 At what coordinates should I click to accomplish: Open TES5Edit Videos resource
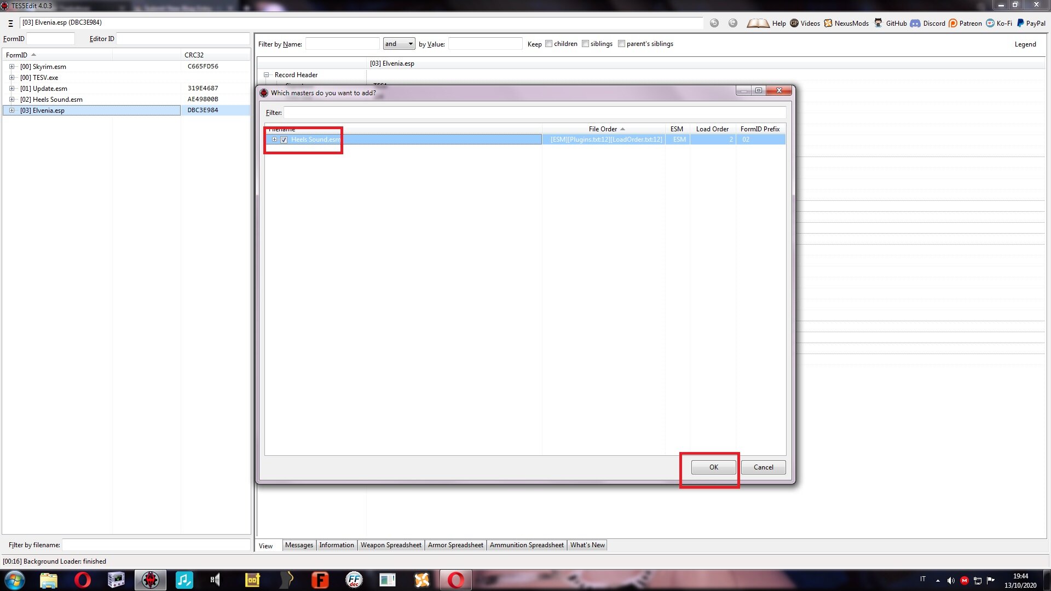809,23
